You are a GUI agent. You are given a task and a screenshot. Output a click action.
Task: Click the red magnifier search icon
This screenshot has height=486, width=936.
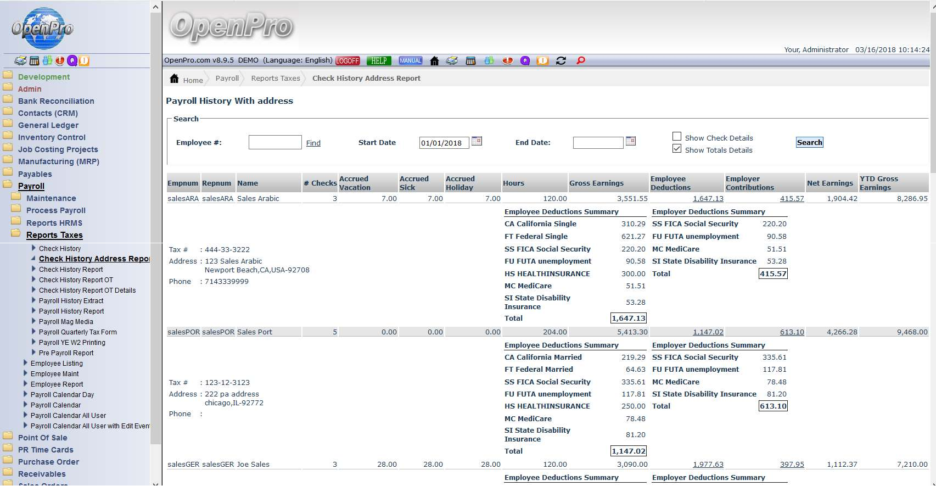point(580,60)
